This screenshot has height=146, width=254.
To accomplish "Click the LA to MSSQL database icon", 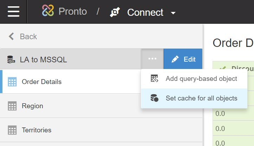I will pos(11,60).
